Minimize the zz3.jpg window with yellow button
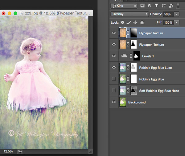The height and width of the screenshot is (156, 185). tap(10, 13)
